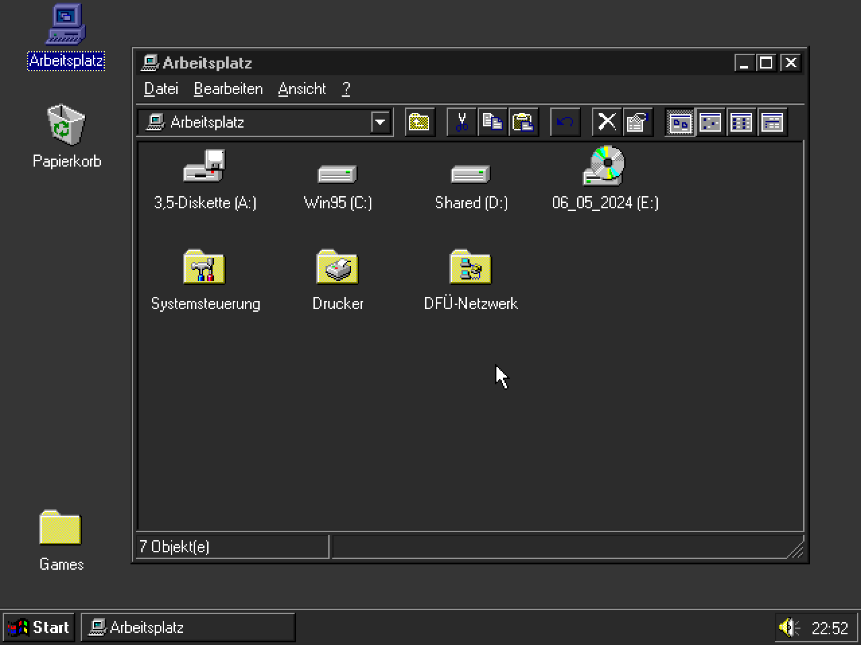Click the Properties toolbar icon

638,122
